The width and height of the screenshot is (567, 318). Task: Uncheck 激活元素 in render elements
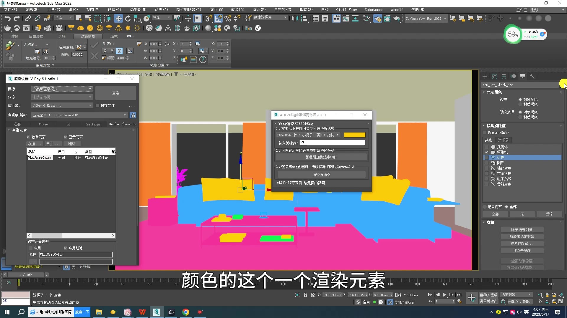28,137
